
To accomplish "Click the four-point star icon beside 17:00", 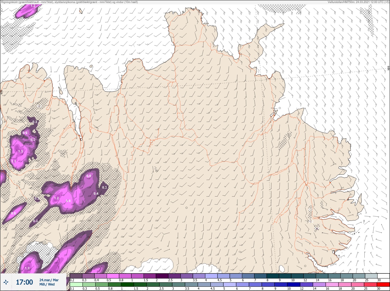I will pyautogui.click(x=6, y=282).
